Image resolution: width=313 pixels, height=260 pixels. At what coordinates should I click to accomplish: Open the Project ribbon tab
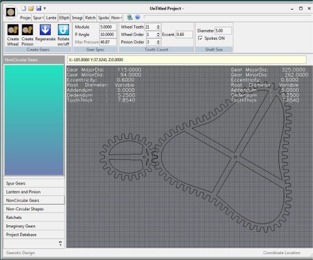(x=25, y=18)
